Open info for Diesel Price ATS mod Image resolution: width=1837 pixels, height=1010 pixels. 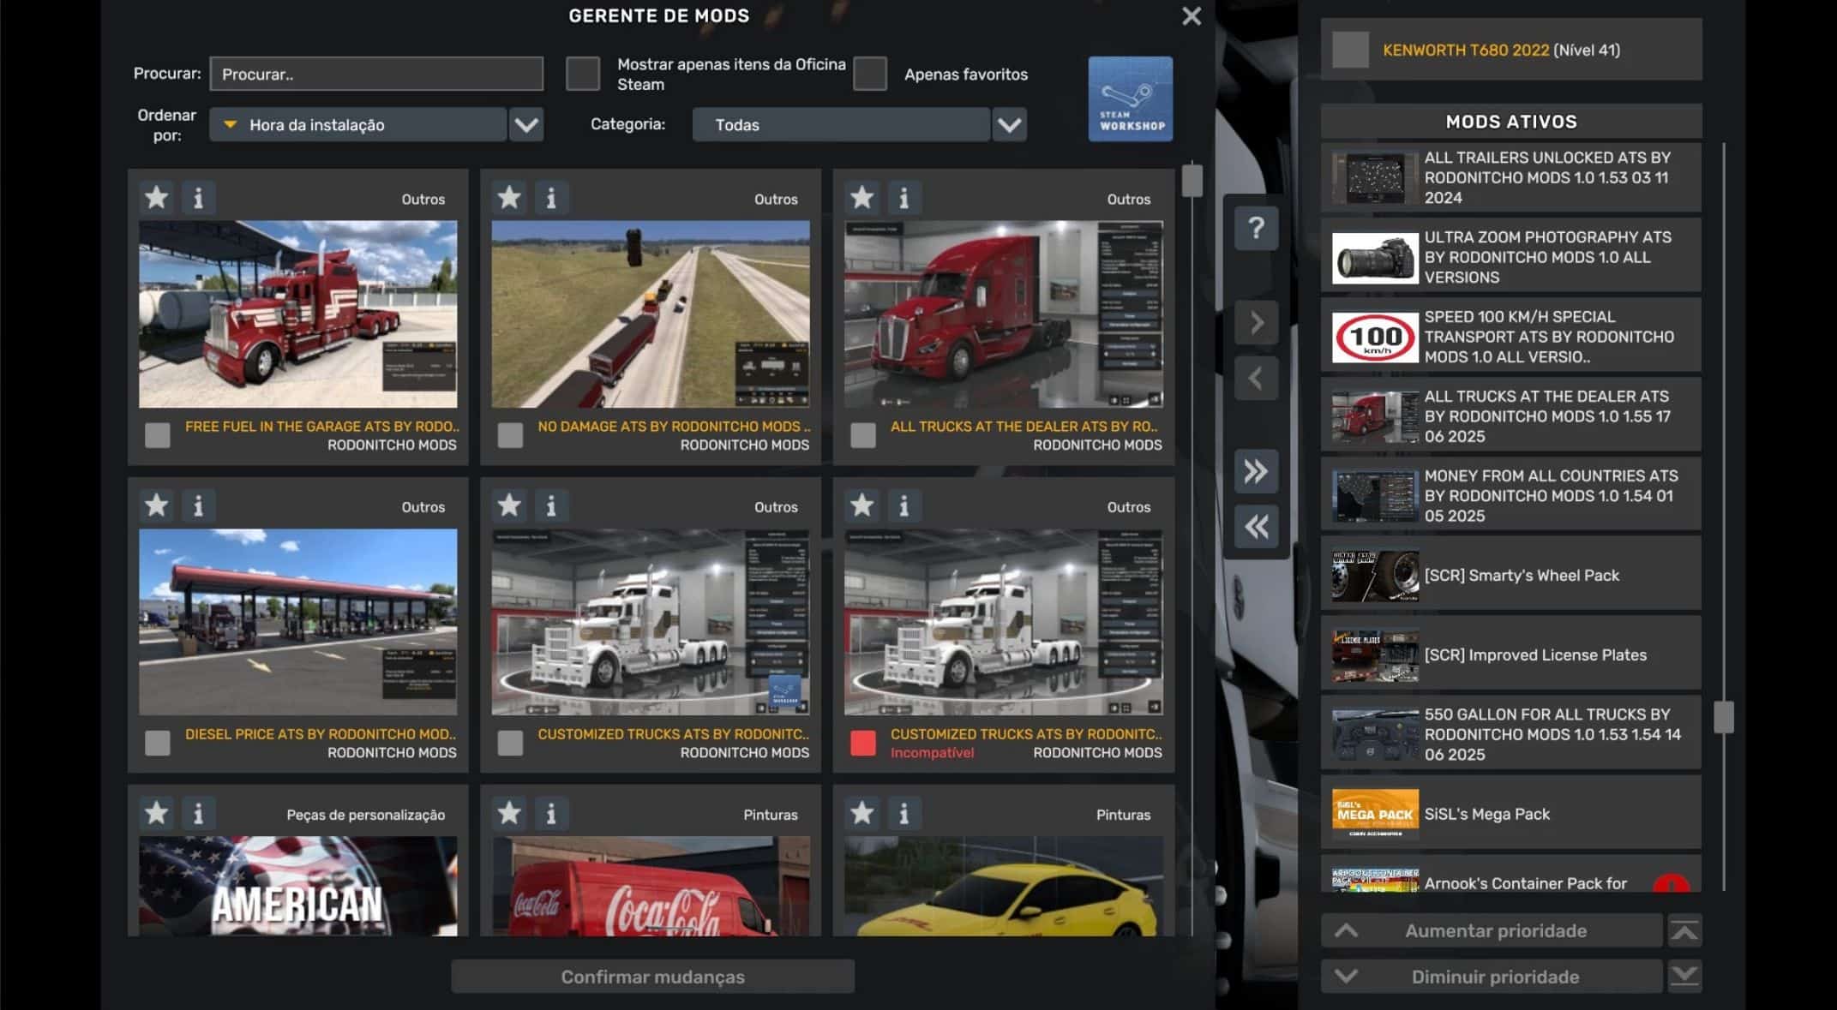pos(198,505)
